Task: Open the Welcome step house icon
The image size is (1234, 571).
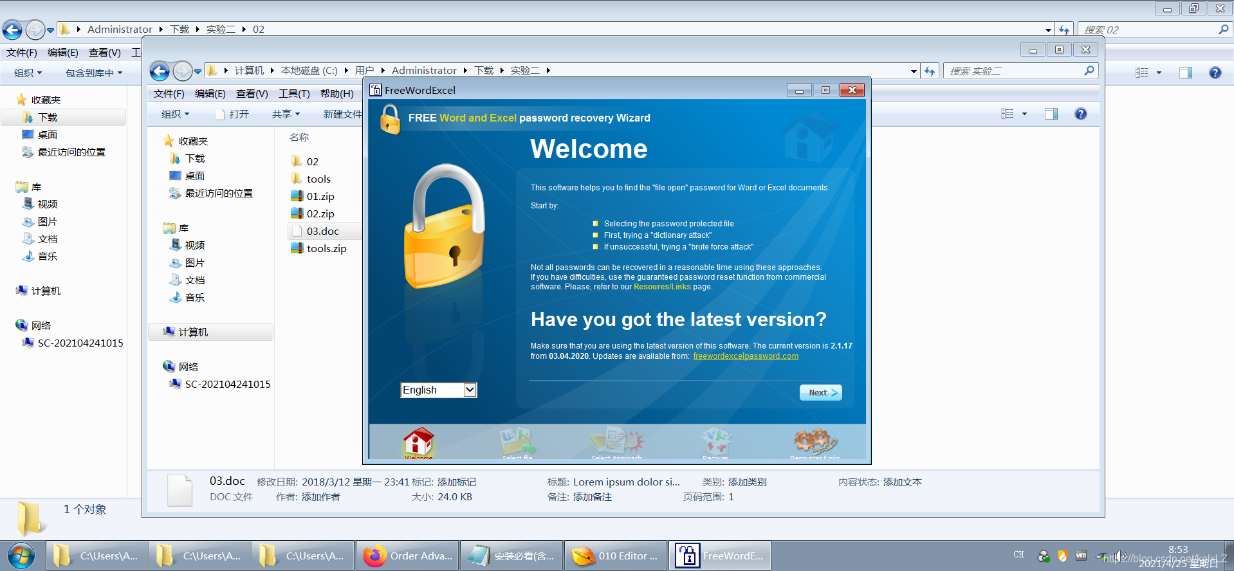Action: pos(419,442)
